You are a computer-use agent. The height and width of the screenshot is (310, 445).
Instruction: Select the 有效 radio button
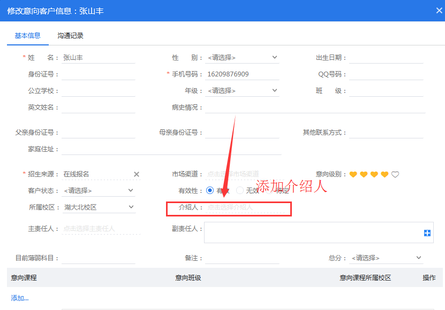click(210, 190)
